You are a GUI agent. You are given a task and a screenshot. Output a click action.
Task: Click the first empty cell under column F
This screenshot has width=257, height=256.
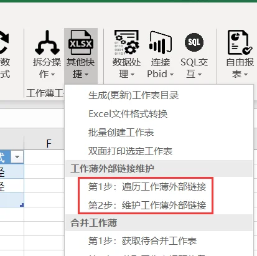[x=44, y=157]
